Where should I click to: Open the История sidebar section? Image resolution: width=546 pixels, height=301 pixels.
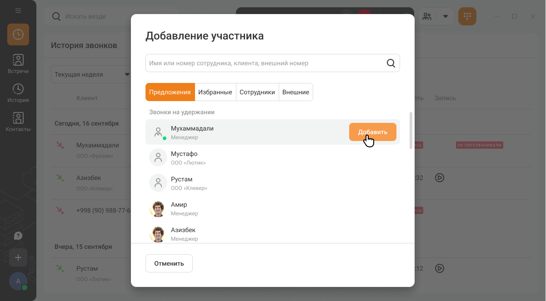18,93
